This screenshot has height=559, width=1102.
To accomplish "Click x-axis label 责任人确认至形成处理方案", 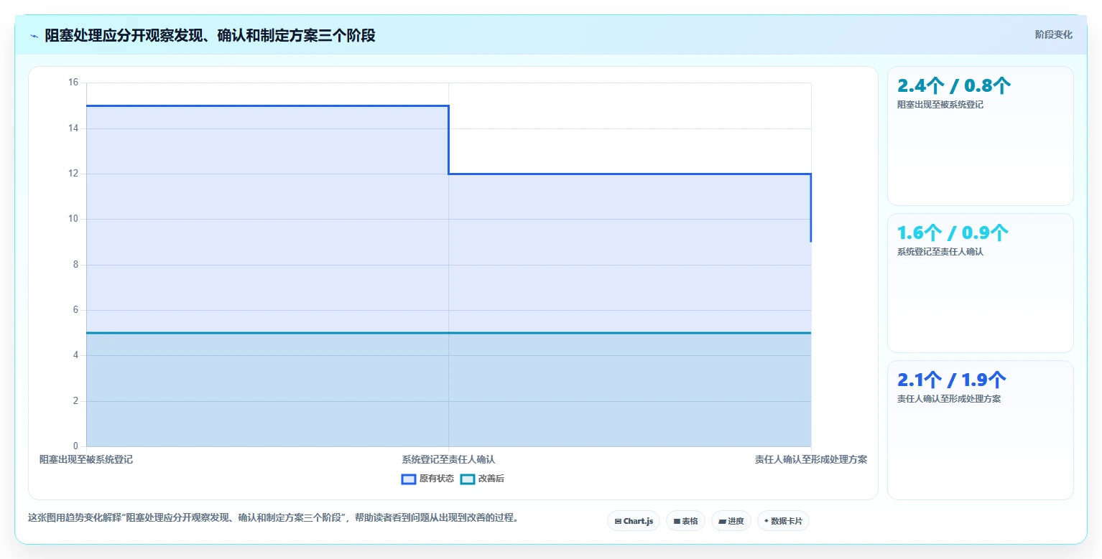I will click(811, 459).
